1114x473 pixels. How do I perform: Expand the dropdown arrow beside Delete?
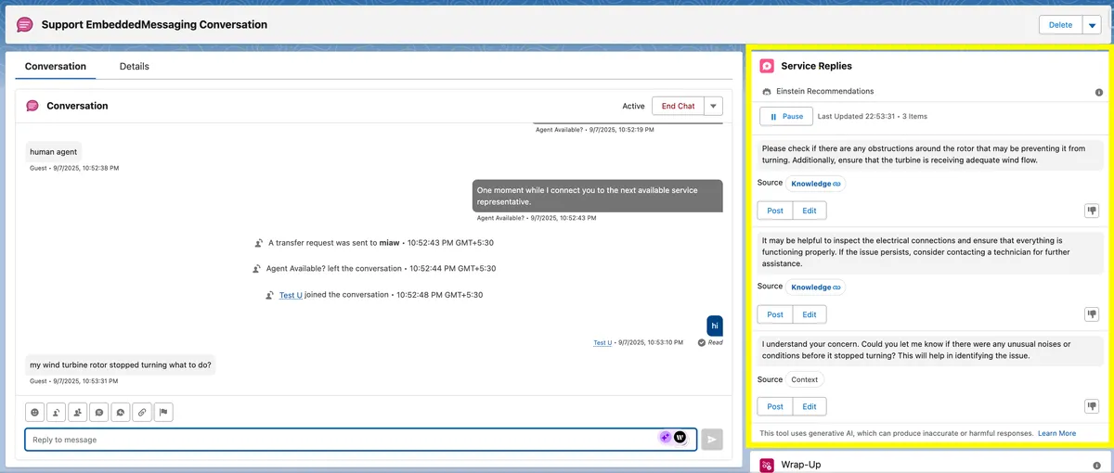pyautogui.click(x=1092, y=25)
